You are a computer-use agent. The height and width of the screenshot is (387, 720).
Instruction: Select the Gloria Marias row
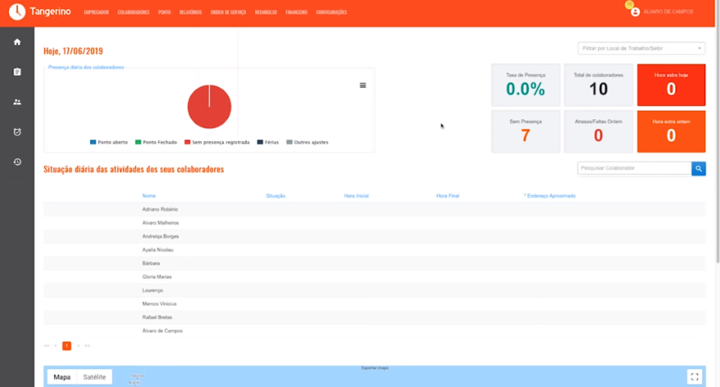tap(375, 277)
